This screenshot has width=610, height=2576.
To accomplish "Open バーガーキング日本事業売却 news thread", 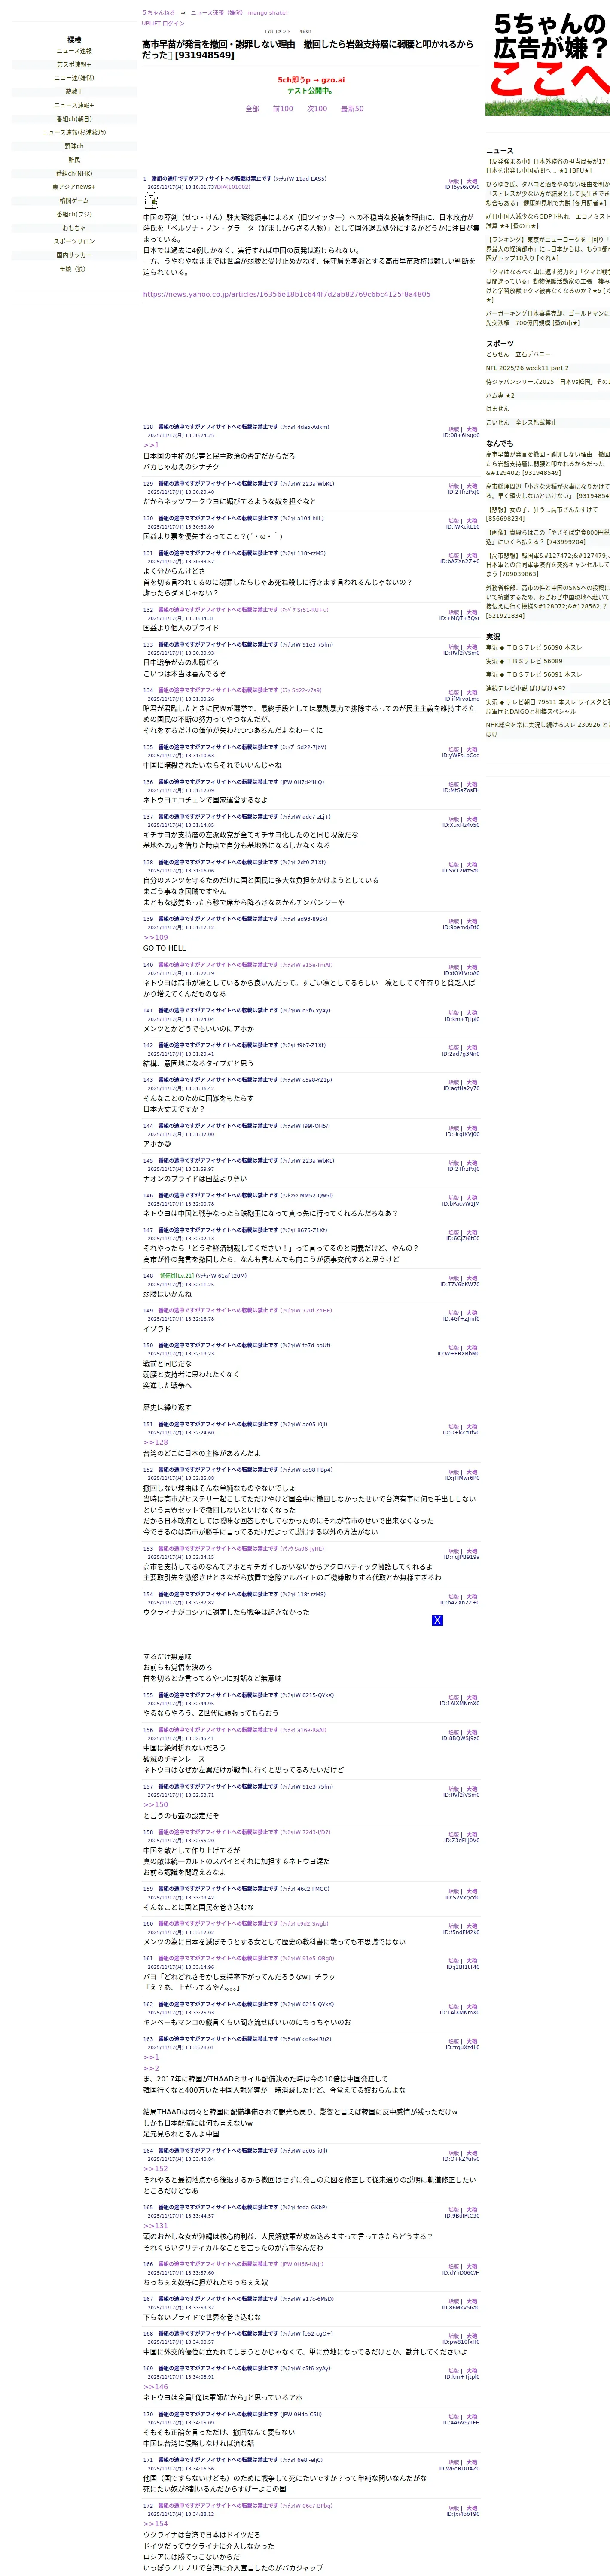I will tap(548, 318).
